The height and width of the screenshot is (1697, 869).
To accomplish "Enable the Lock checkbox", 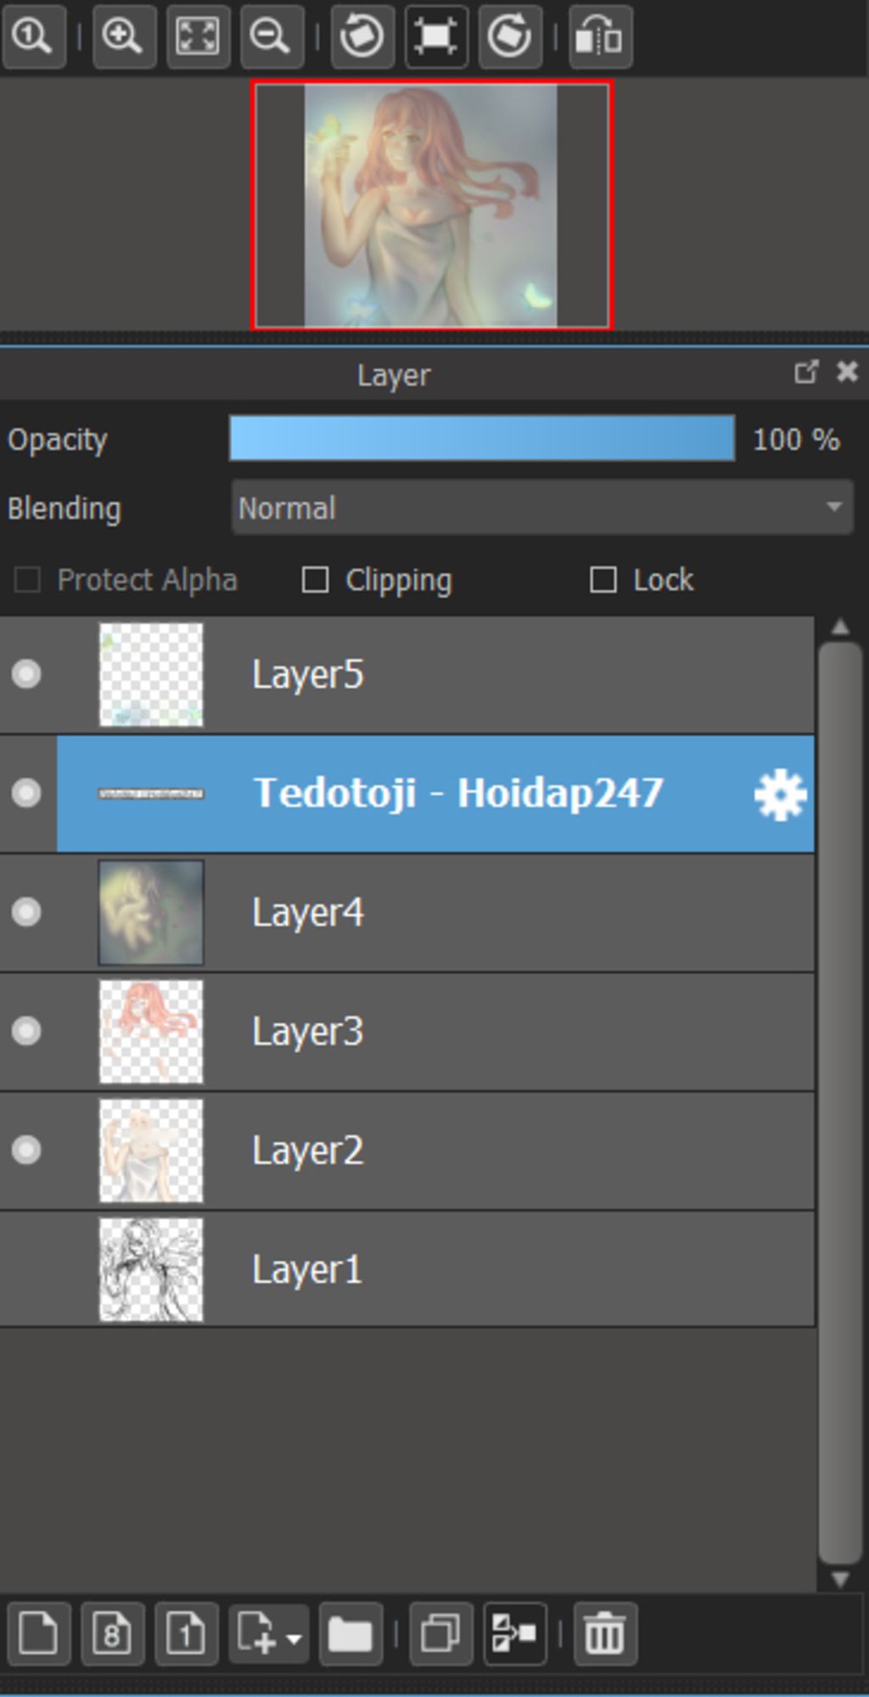I will [x=603, y=580].
